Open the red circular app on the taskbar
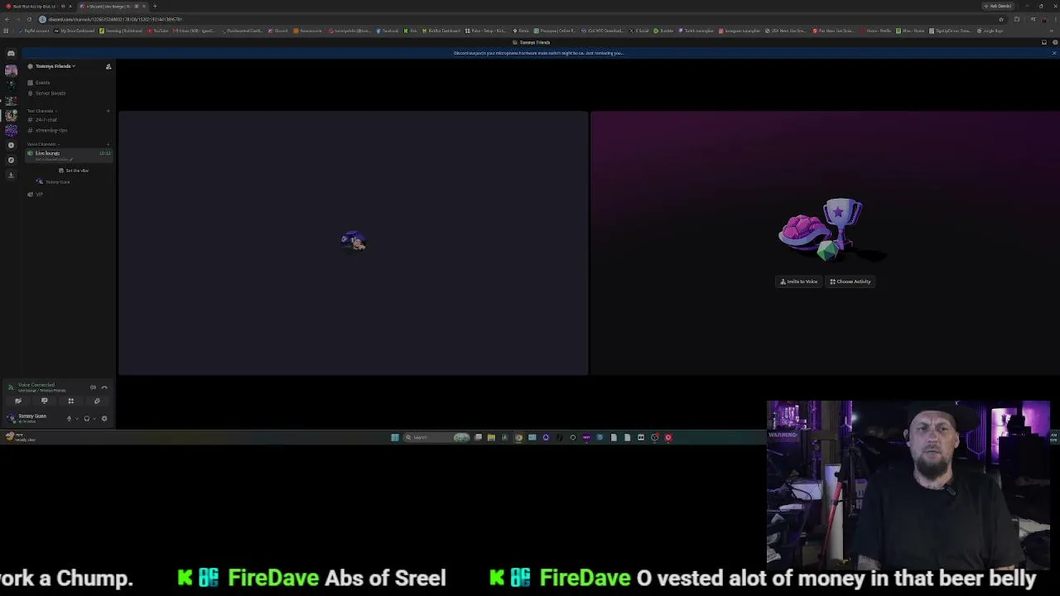 [x=668, y=437]
